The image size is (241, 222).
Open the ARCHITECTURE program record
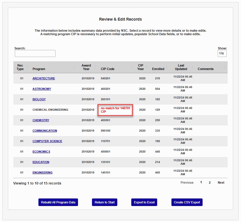(44, 78)
